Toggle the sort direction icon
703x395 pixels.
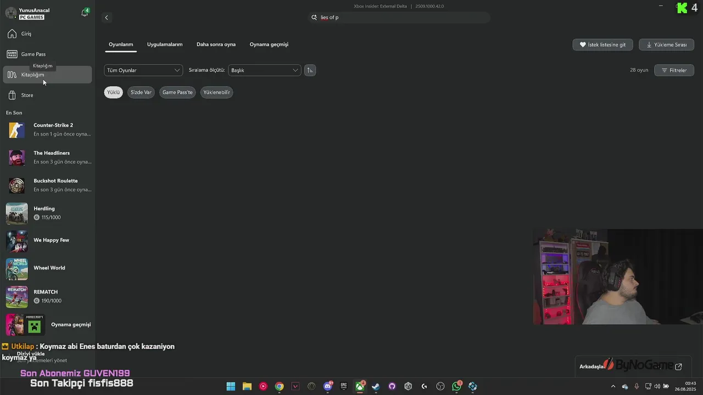(310, 70)
